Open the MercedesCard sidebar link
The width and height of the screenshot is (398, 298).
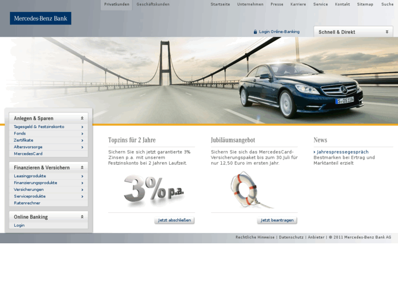coord(28,154)
